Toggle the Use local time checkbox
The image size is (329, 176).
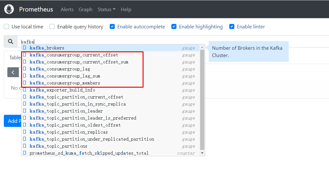click(x=6, y=26)
